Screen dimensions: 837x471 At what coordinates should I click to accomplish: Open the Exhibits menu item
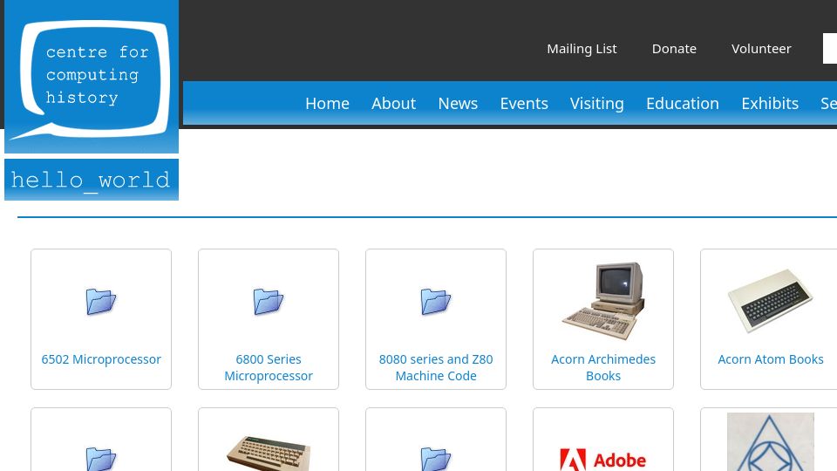pos(770,103)
